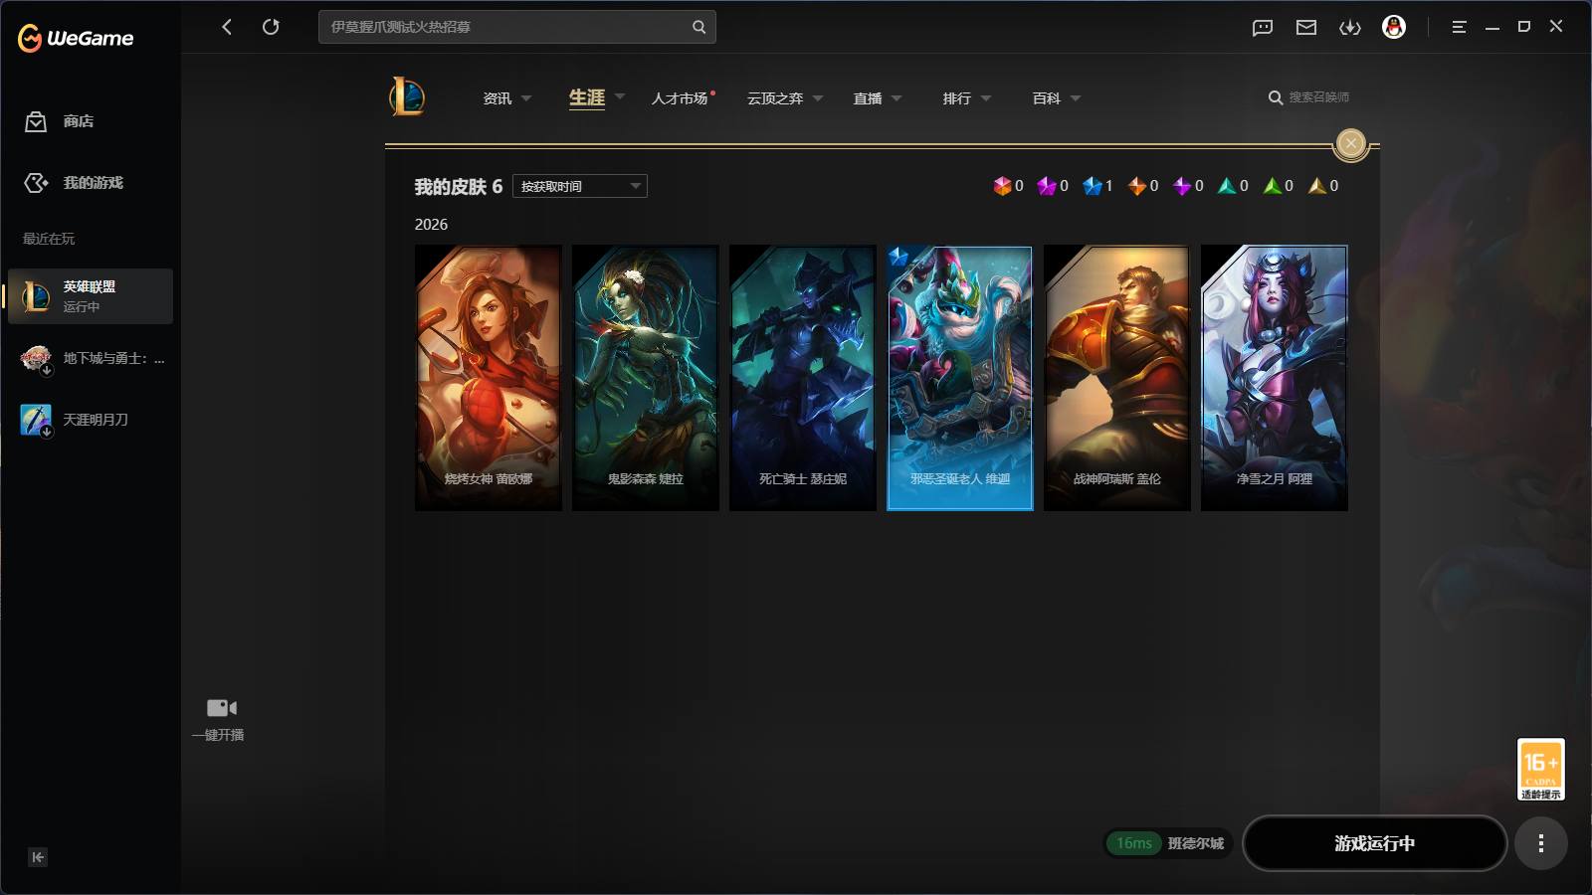Click the orange diamond gem icon
This screenshot has height=895, width=1592.
[1137, 186]
